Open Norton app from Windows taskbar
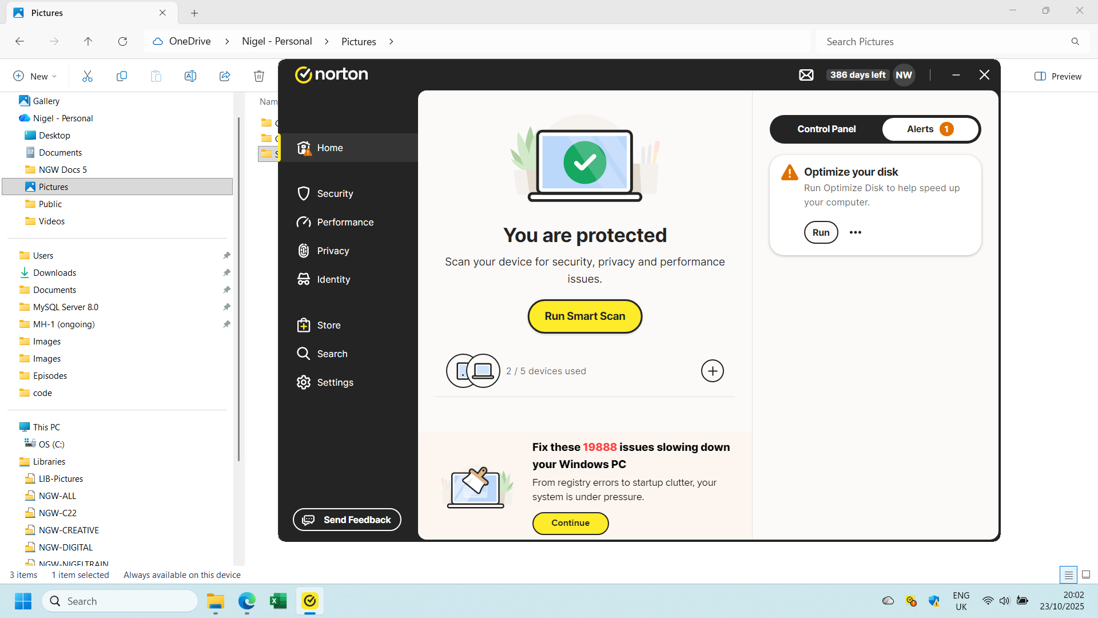The image size is (1098, 618). point(309,601)
